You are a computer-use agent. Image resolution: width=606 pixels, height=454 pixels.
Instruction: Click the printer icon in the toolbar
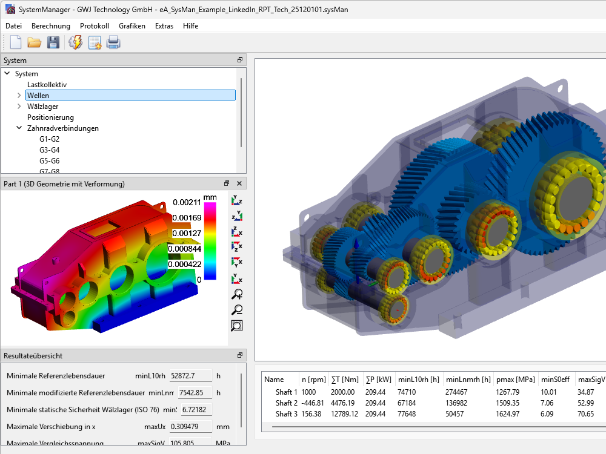coord(113,42)
